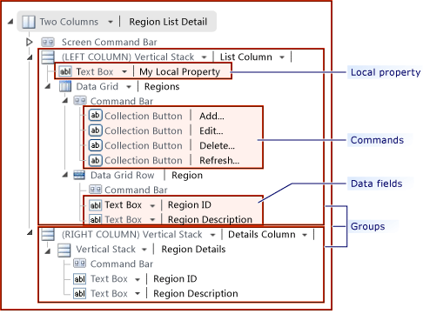
Task: Select the Regions data grid label
Action: click(x=162, y=87)
